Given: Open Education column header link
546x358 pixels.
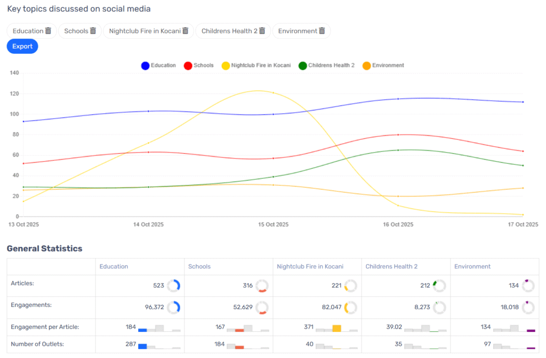Looking at the screenshot, I should (x=114, y=267).
